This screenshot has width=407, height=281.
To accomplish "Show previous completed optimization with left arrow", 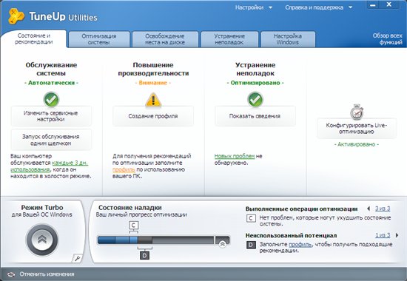I will pos(369,209).
